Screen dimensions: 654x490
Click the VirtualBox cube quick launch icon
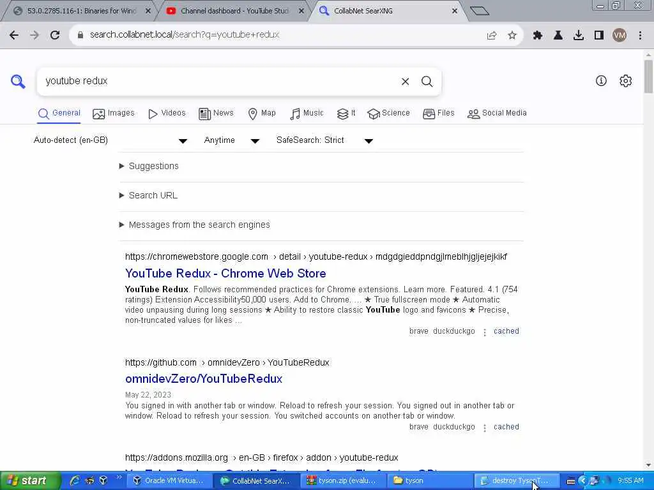[103, 480]
